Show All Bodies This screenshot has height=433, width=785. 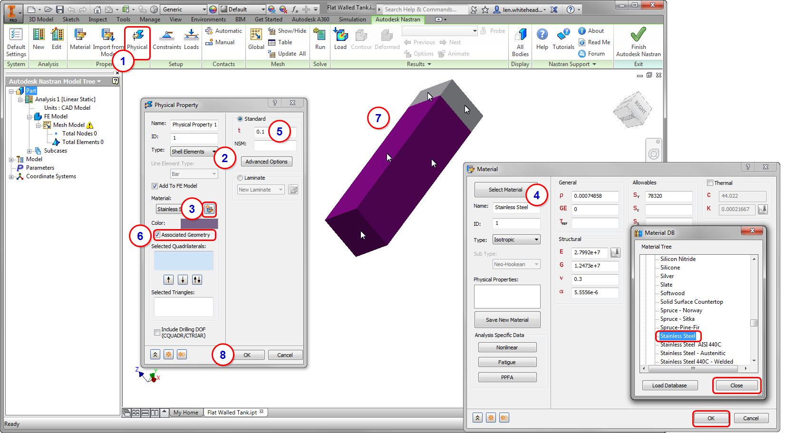click(520, 42)
